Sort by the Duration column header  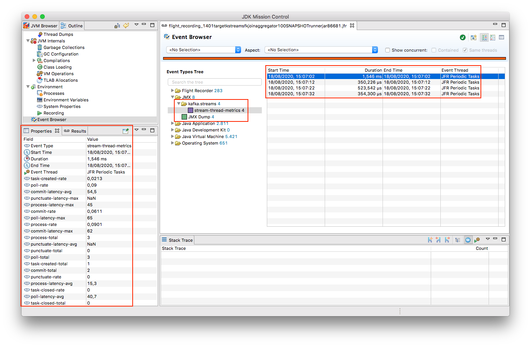point(354,70)
